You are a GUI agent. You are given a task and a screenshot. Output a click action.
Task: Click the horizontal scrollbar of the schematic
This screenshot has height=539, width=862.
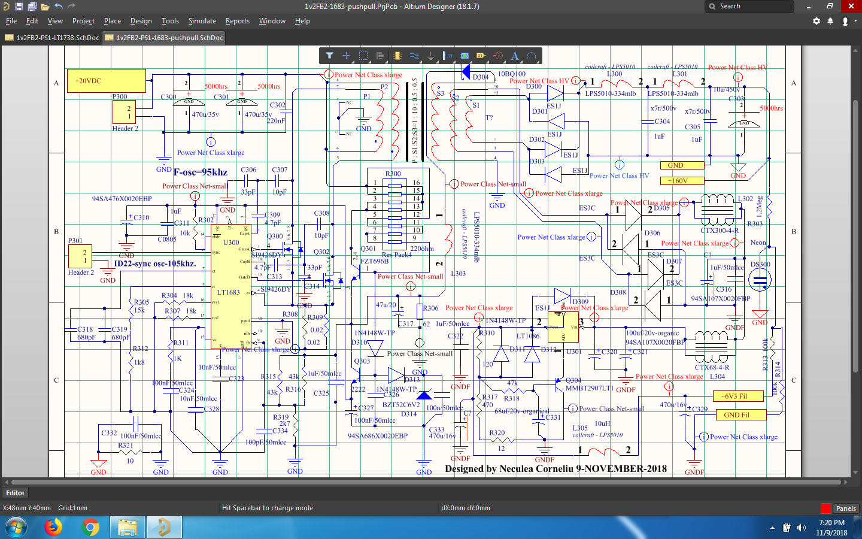coord(426,482)
